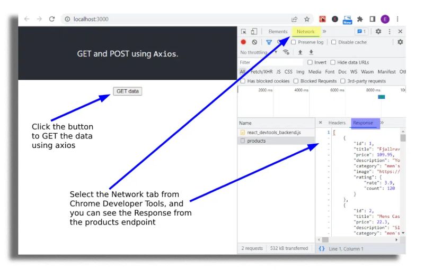This screenshot has height=270, width=424.
Task: Select react_devtools_backend.js request
Action: (276, 132)
